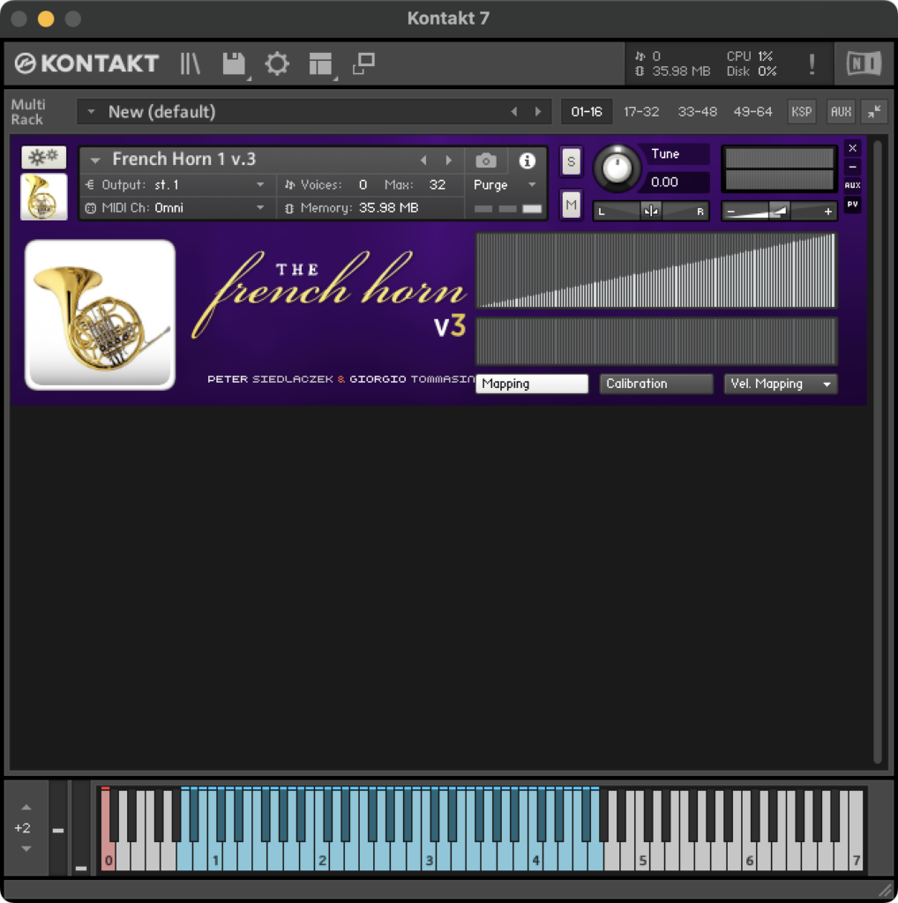Remove the instrument with X button

point(853,148)
